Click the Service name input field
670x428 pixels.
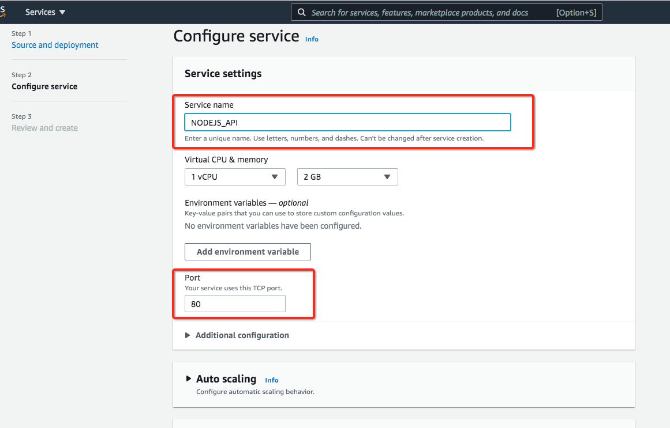tap(347, 122)
